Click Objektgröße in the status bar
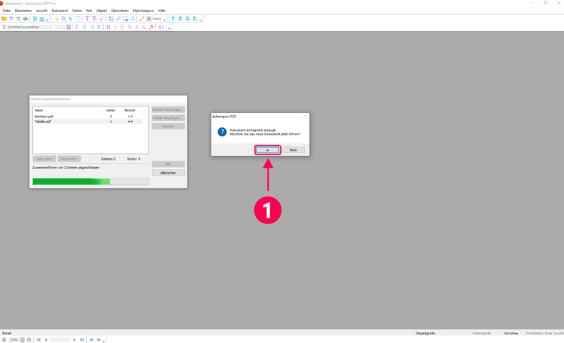The image size is (564, 343). (425, 333)
